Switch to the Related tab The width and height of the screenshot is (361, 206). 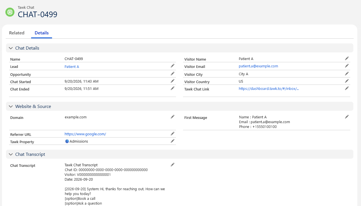[17, 33]
